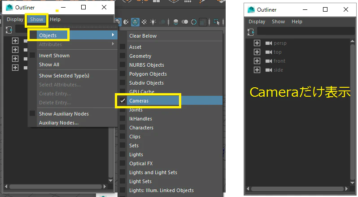The height and width of the screenshot is (197, 358).
Task: Click right Outliner horizontal scrollbar right arrow
Action: coord(347,188)
